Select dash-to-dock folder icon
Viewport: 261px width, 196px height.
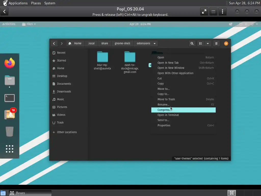coord(130,57)
